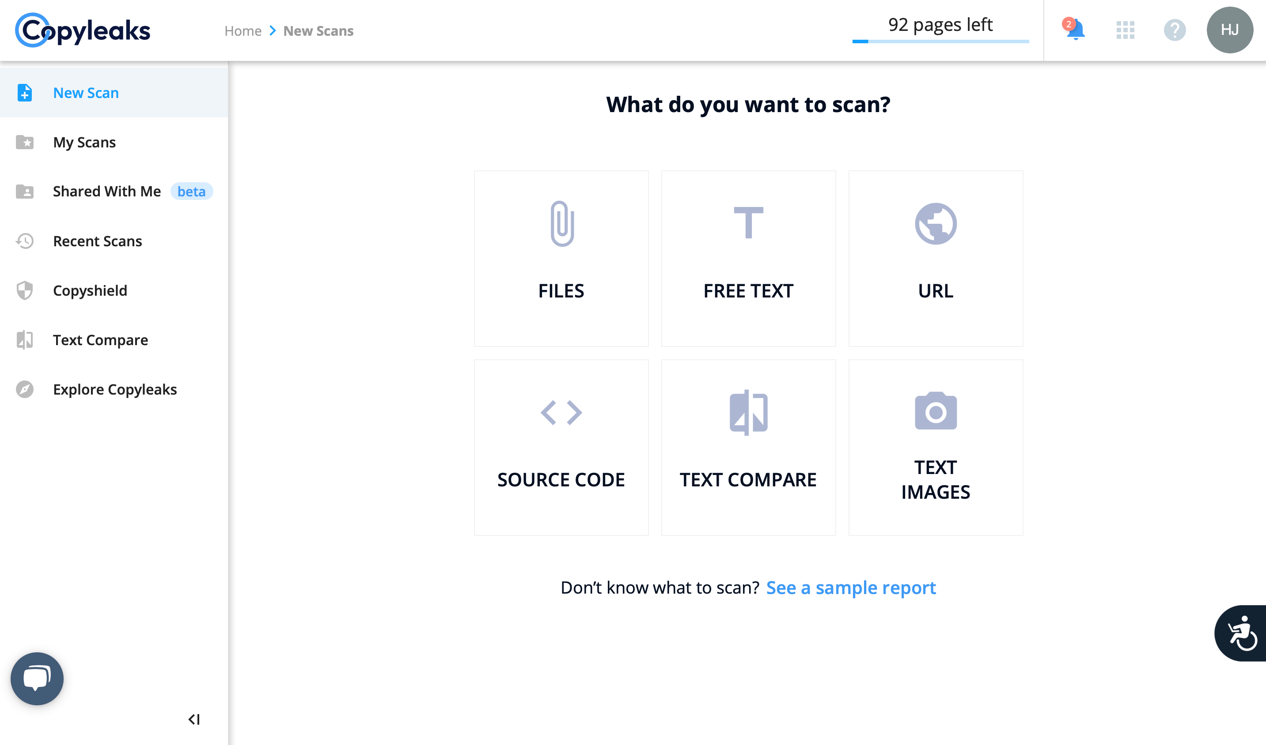Image resolution: width=1266 pixels, height=745 pixels.
Task: Return to Home via breadcrumb
Action: [243, 30]
